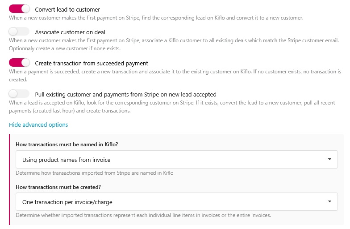Click description under Convert lead to customer
Screen dimensions: 350x229
coord(156,18)
